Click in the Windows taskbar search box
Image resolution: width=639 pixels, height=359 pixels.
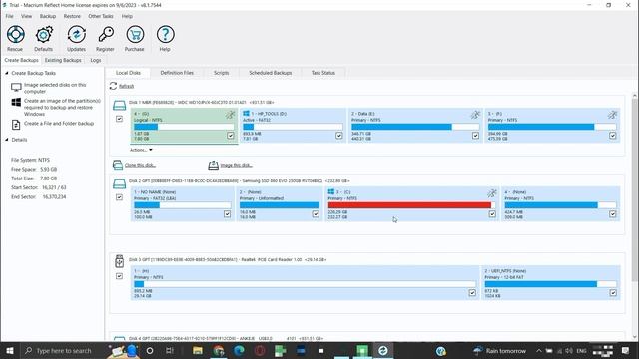pyautogui.click(x=63, y=350)
